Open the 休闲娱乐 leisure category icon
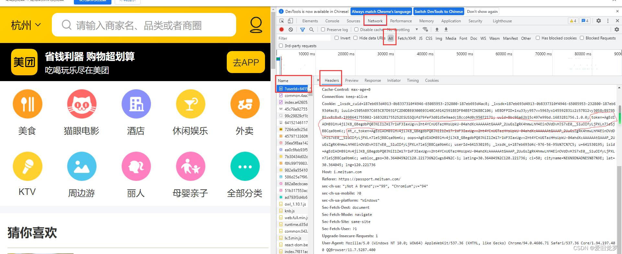 [190, 104]
